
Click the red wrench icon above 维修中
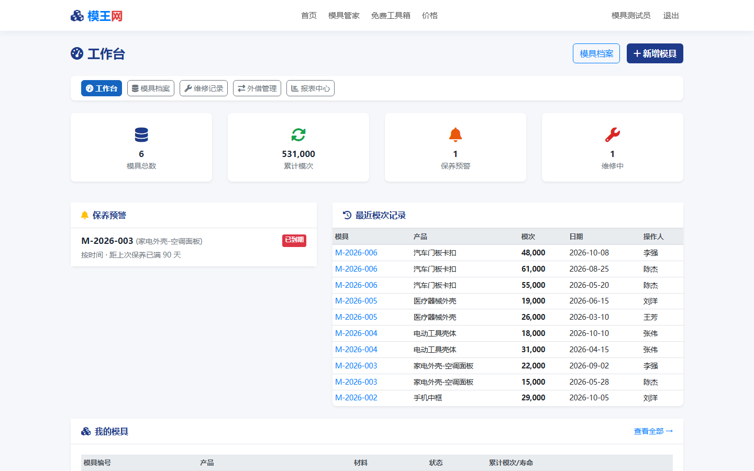click(613, 135)
